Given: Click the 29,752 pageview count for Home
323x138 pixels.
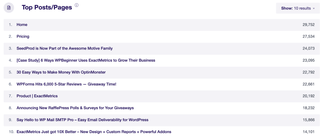Looking at the screenshot, I should (309, 25).
